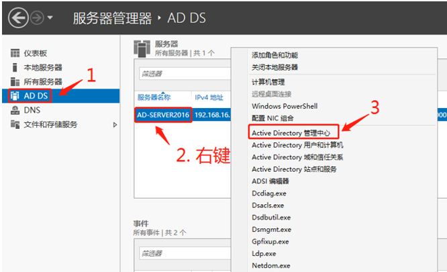This screenshot has width=447, height=272.
Task: Click the 所有服务器 icon in sidebar
Action: coord(15,82)
